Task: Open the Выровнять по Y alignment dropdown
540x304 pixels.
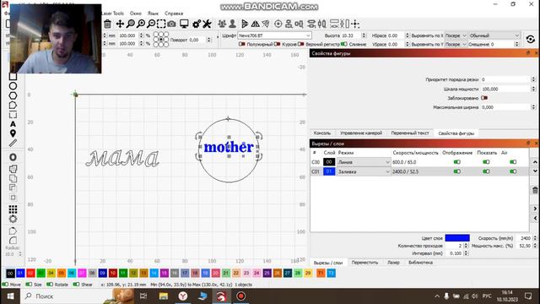Action: pos(456,44)
